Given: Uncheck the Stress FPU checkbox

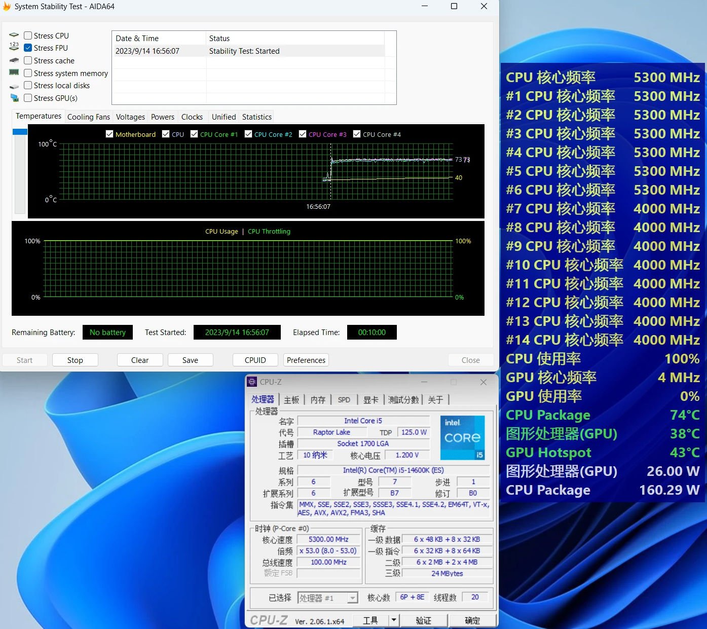Looking at the screenshot, I should 28,48.
